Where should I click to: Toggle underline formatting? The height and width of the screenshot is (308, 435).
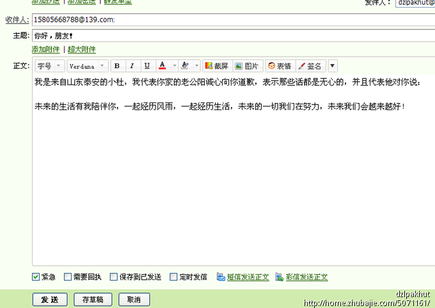coord(148,66)
